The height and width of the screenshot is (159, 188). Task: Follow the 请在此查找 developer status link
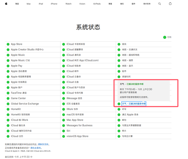coord(36,148)
